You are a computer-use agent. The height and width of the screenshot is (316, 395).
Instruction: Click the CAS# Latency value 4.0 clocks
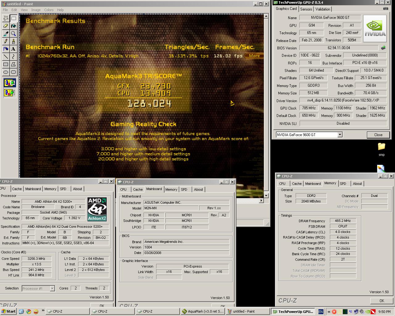coord(343,232)
